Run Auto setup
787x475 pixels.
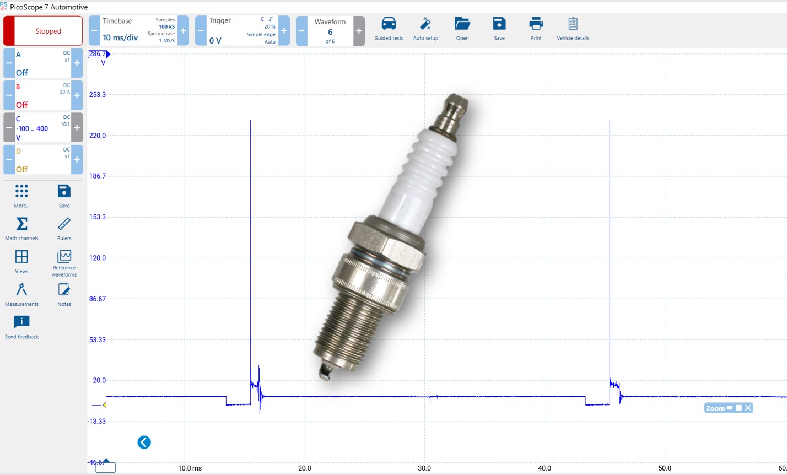(425, 29)
